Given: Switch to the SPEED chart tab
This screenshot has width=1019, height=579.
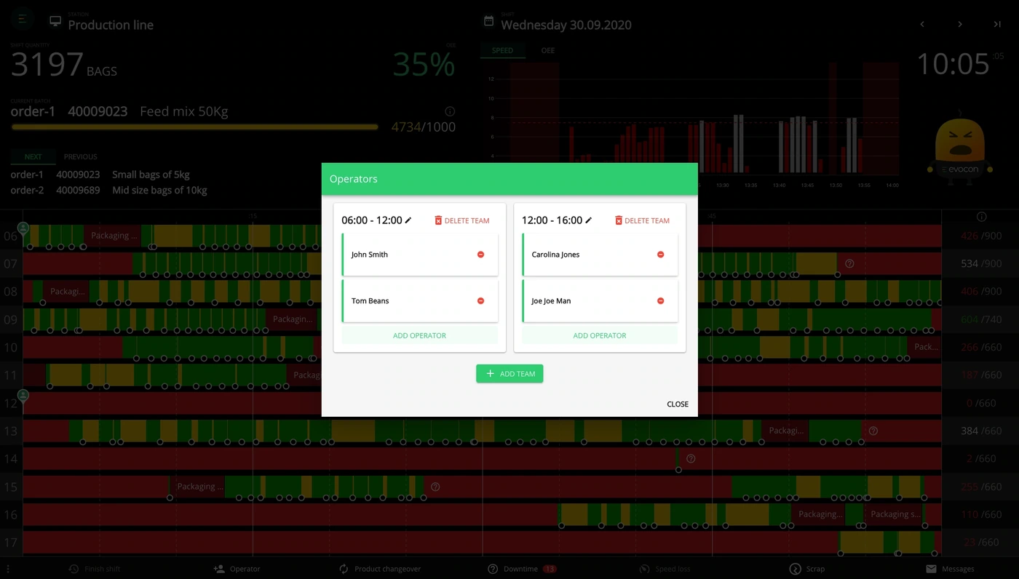Looking at the screenshot, I should click(502, 50).
